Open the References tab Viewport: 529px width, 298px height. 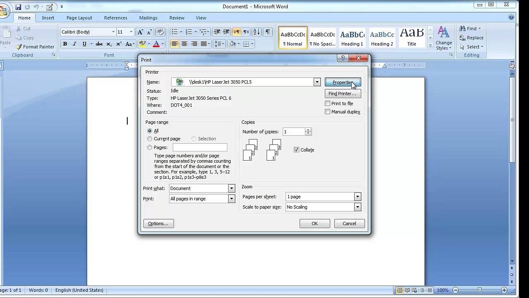pyautogui.click(x=116, y=18)
